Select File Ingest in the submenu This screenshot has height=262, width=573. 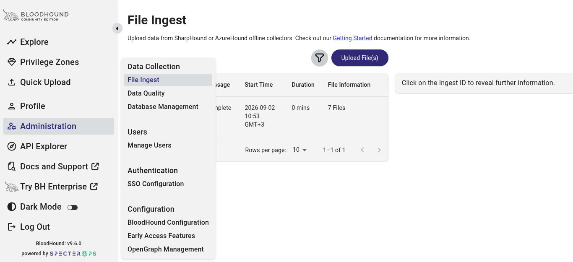168,80
